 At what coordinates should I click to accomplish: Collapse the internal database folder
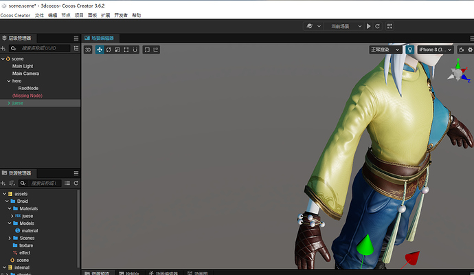(x=4, y=267)
